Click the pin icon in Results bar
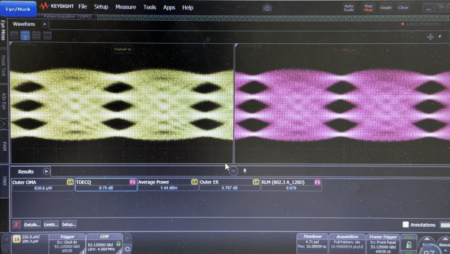Image resolution: width=450 pixels, height=254 pixels. tap(245, 170)
